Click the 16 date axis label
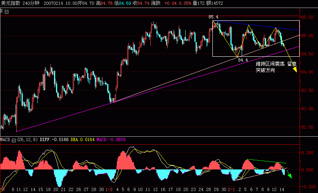Image resolution: width=318 pixels, height=193 pixels. (163, 189)
